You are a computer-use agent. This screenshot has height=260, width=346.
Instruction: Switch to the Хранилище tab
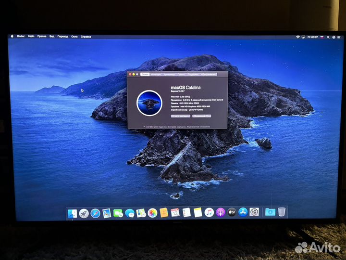pos(169,74)
